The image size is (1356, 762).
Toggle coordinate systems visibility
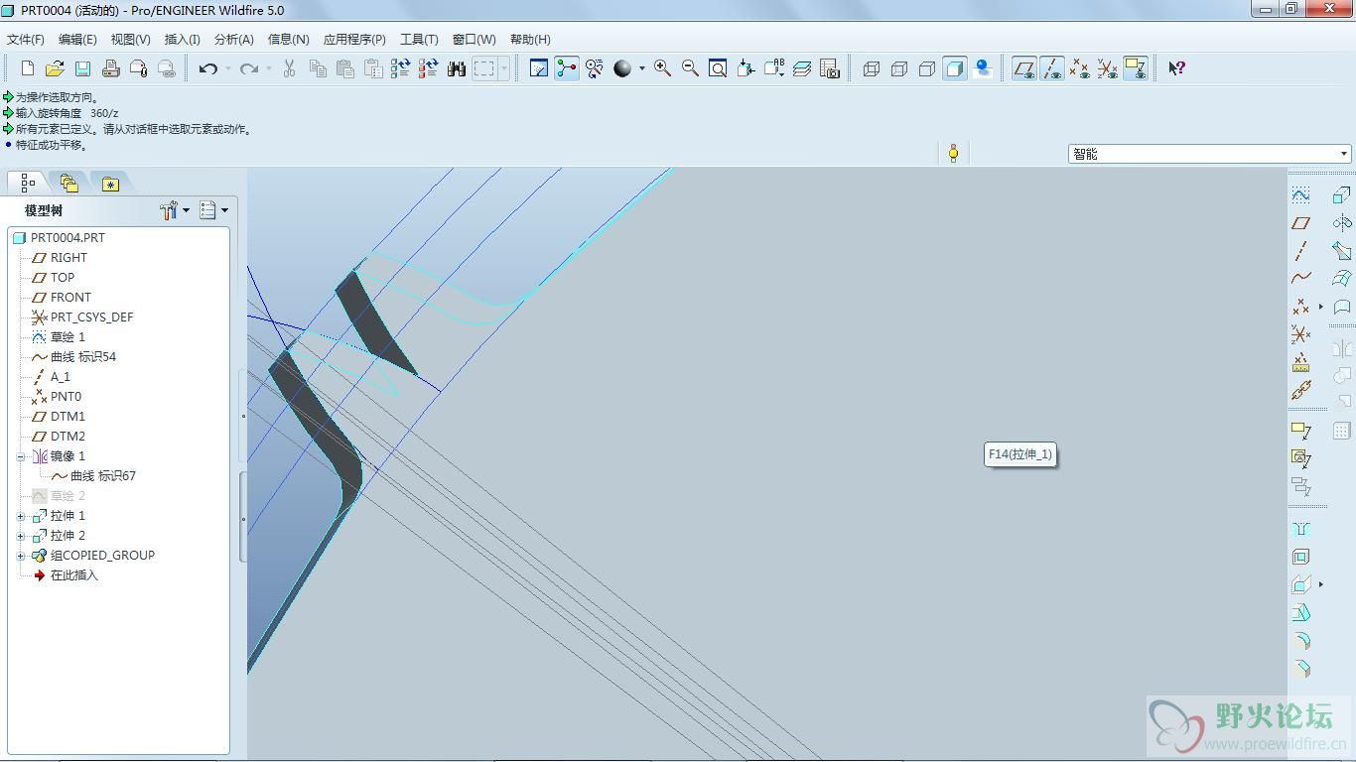click(1108, 68)
